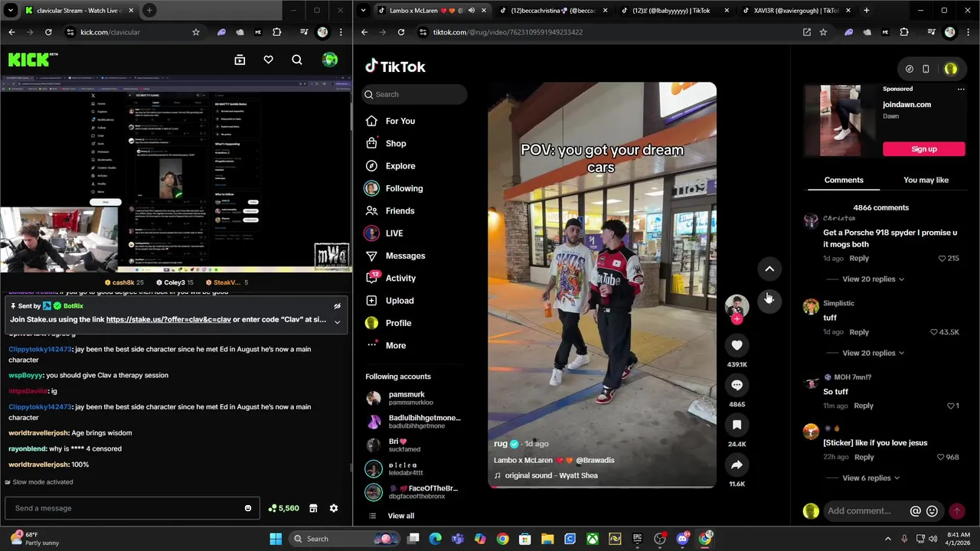The height and width of the screenshot is (551, 980).
Task: Like the 'love jesus' sticker comment
Action: [x=941, y=457]
